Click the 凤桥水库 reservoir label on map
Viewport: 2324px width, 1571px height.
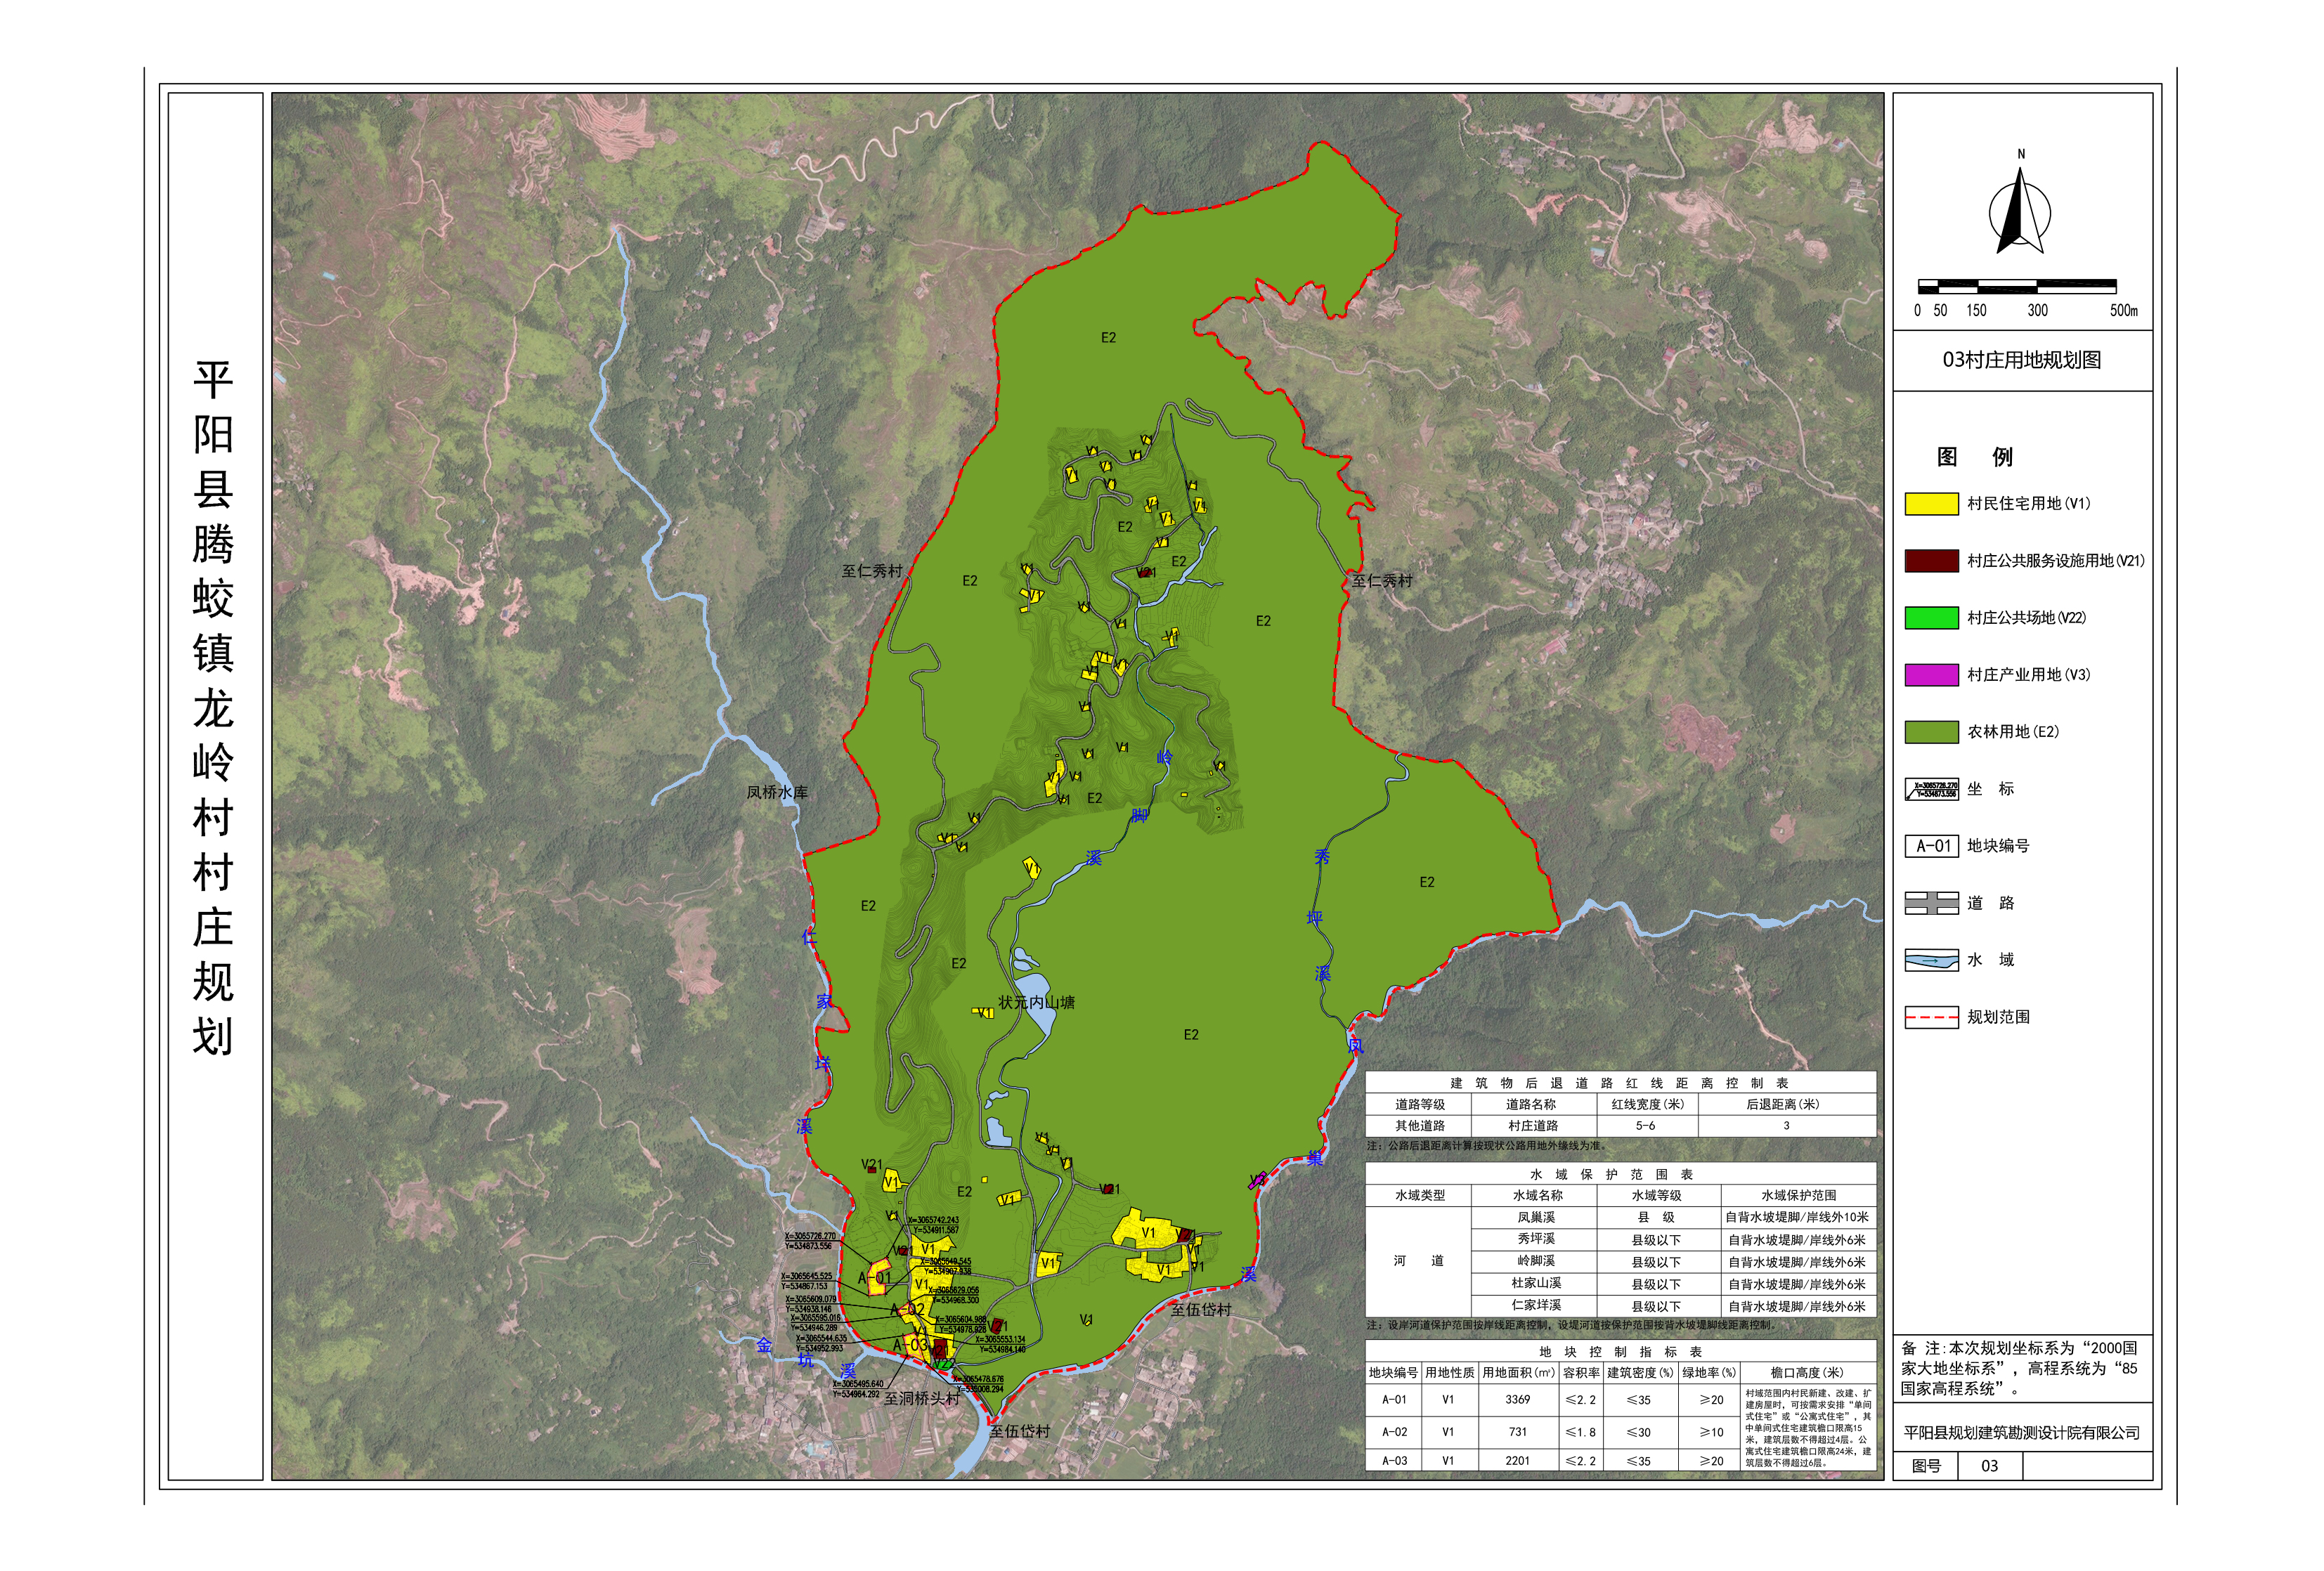(777, 792)
